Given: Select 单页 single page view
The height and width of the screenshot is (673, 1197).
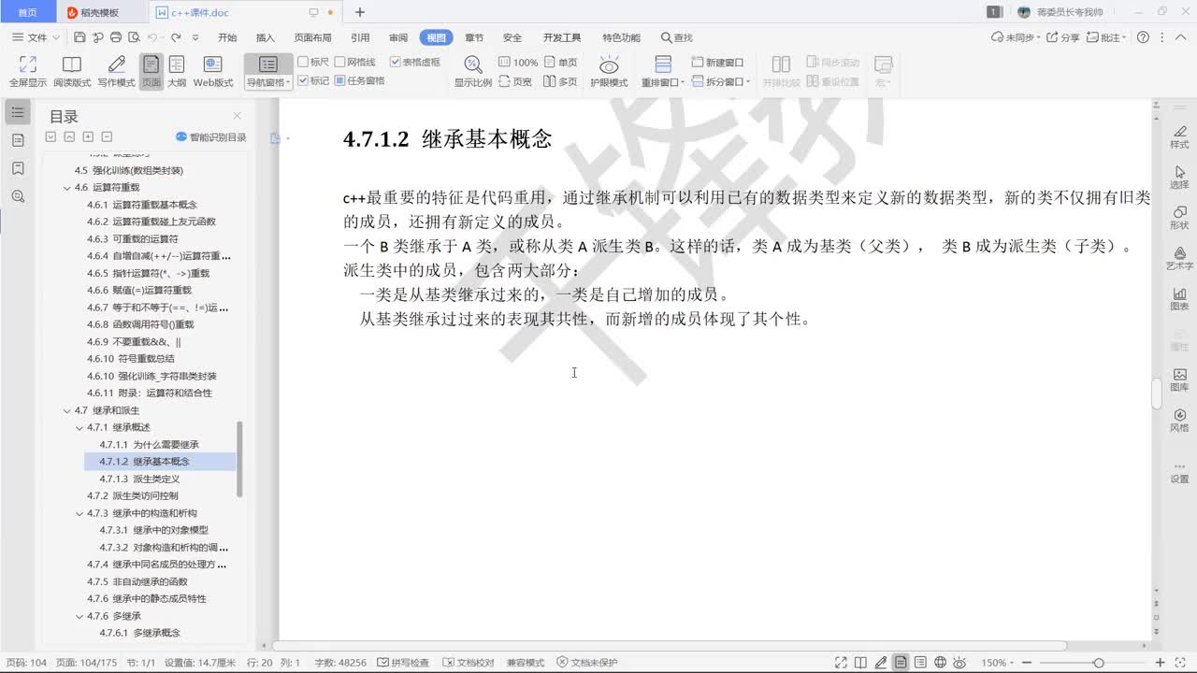Looking at the screenshot, I should pos(561,63).
